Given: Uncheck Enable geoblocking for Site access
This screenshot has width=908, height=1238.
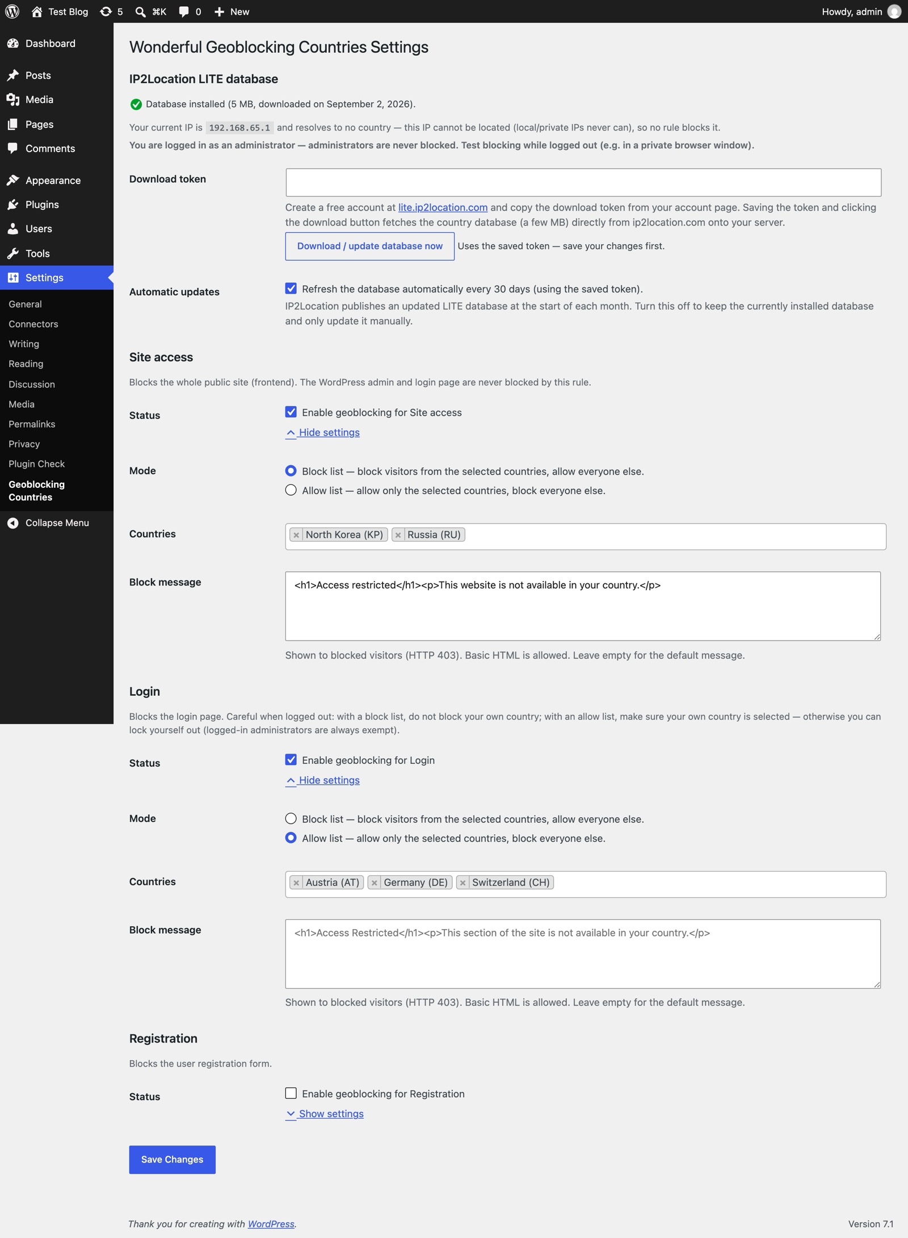Looking at the screenshot, I should pos(291,412).
